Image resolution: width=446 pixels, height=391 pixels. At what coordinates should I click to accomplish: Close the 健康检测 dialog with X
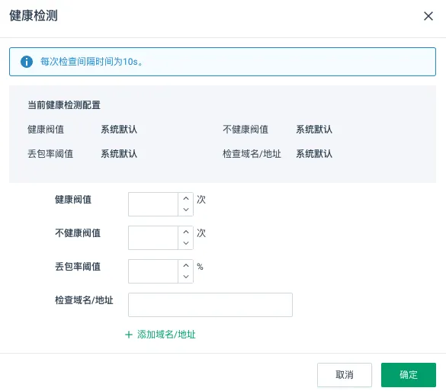428,16
